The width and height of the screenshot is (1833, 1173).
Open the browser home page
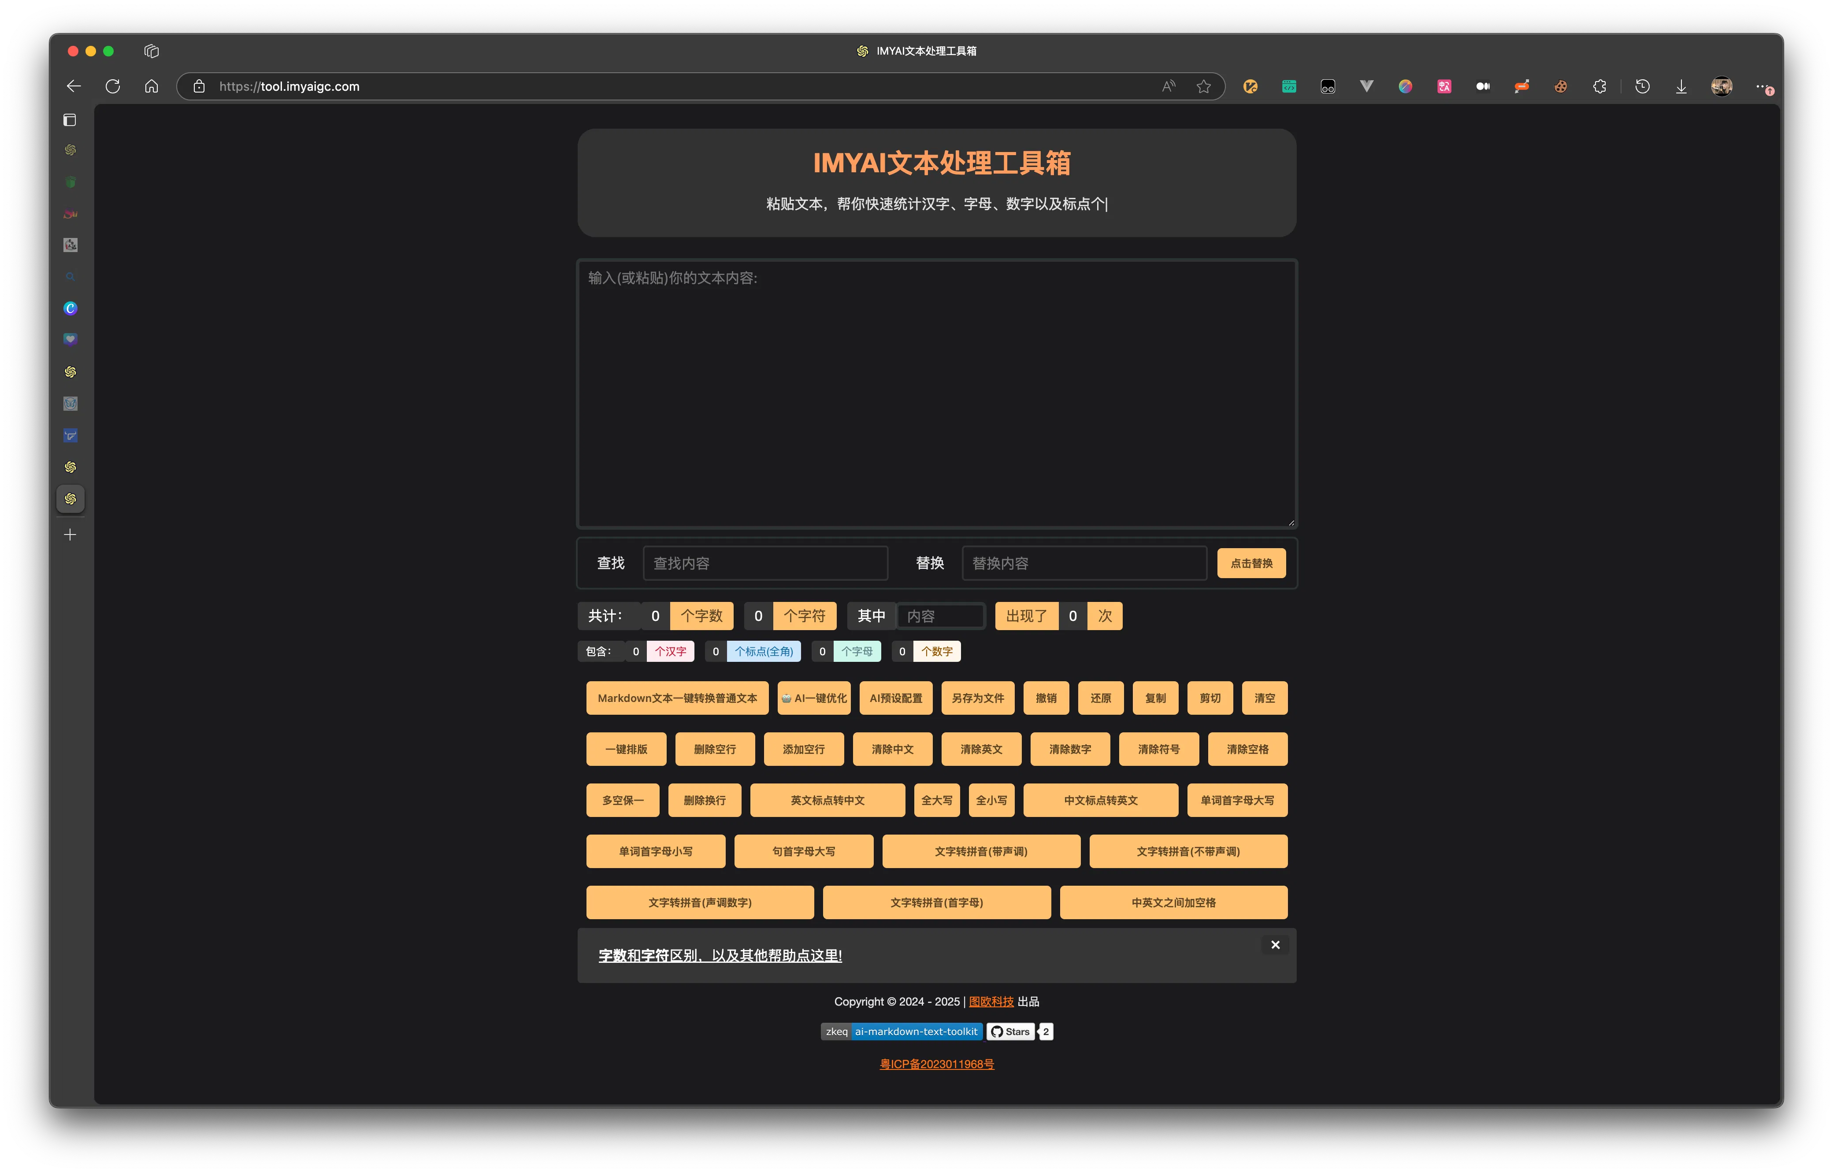(x=152, y=86)
